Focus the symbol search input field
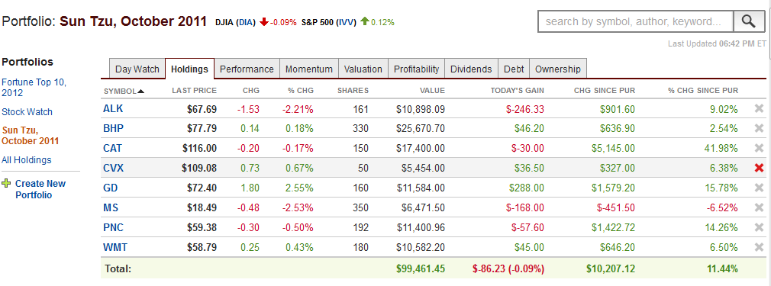The width and height of the screenshot is (771, 286). [x=636, y=21]
